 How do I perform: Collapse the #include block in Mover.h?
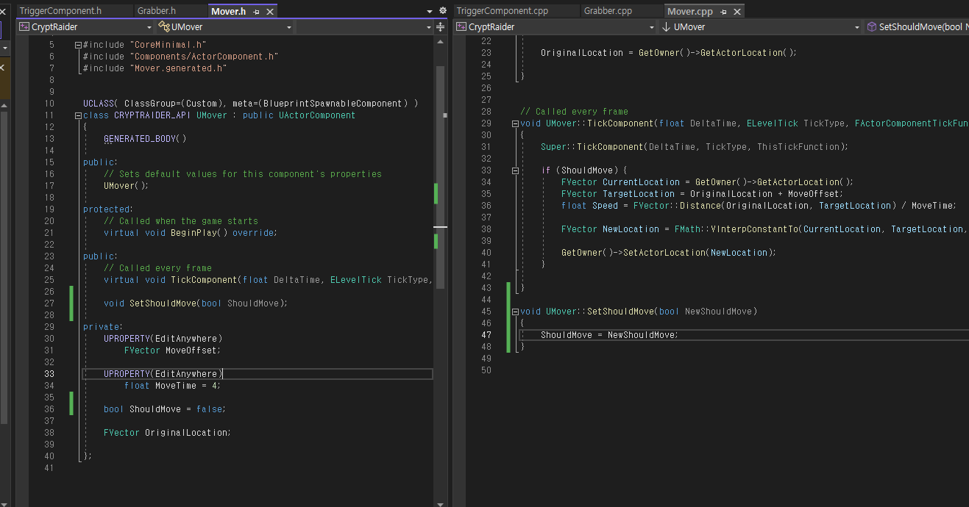pyautogui.click(x=78, y=45)
